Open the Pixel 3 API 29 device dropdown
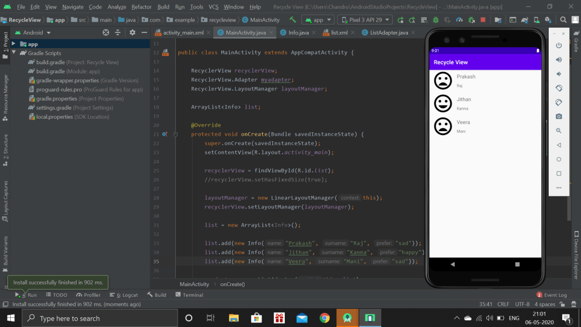581x327 pixels. point(364,20)
